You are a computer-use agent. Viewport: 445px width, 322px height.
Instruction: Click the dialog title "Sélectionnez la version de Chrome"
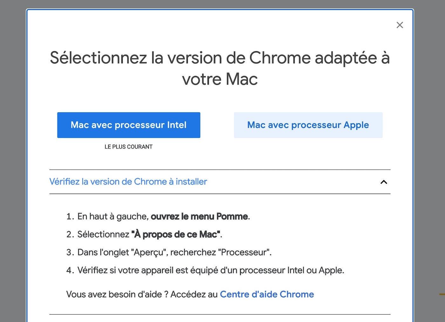point(220,58)
